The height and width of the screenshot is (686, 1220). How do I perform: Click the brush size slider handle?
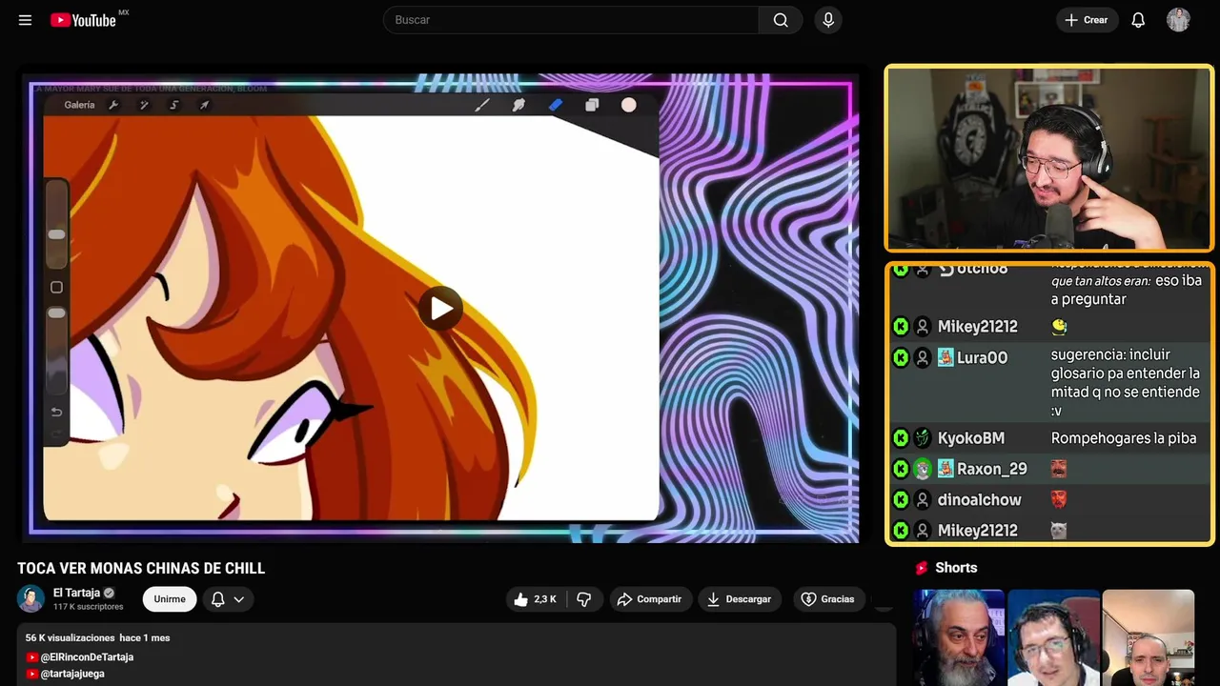(56, 234)
